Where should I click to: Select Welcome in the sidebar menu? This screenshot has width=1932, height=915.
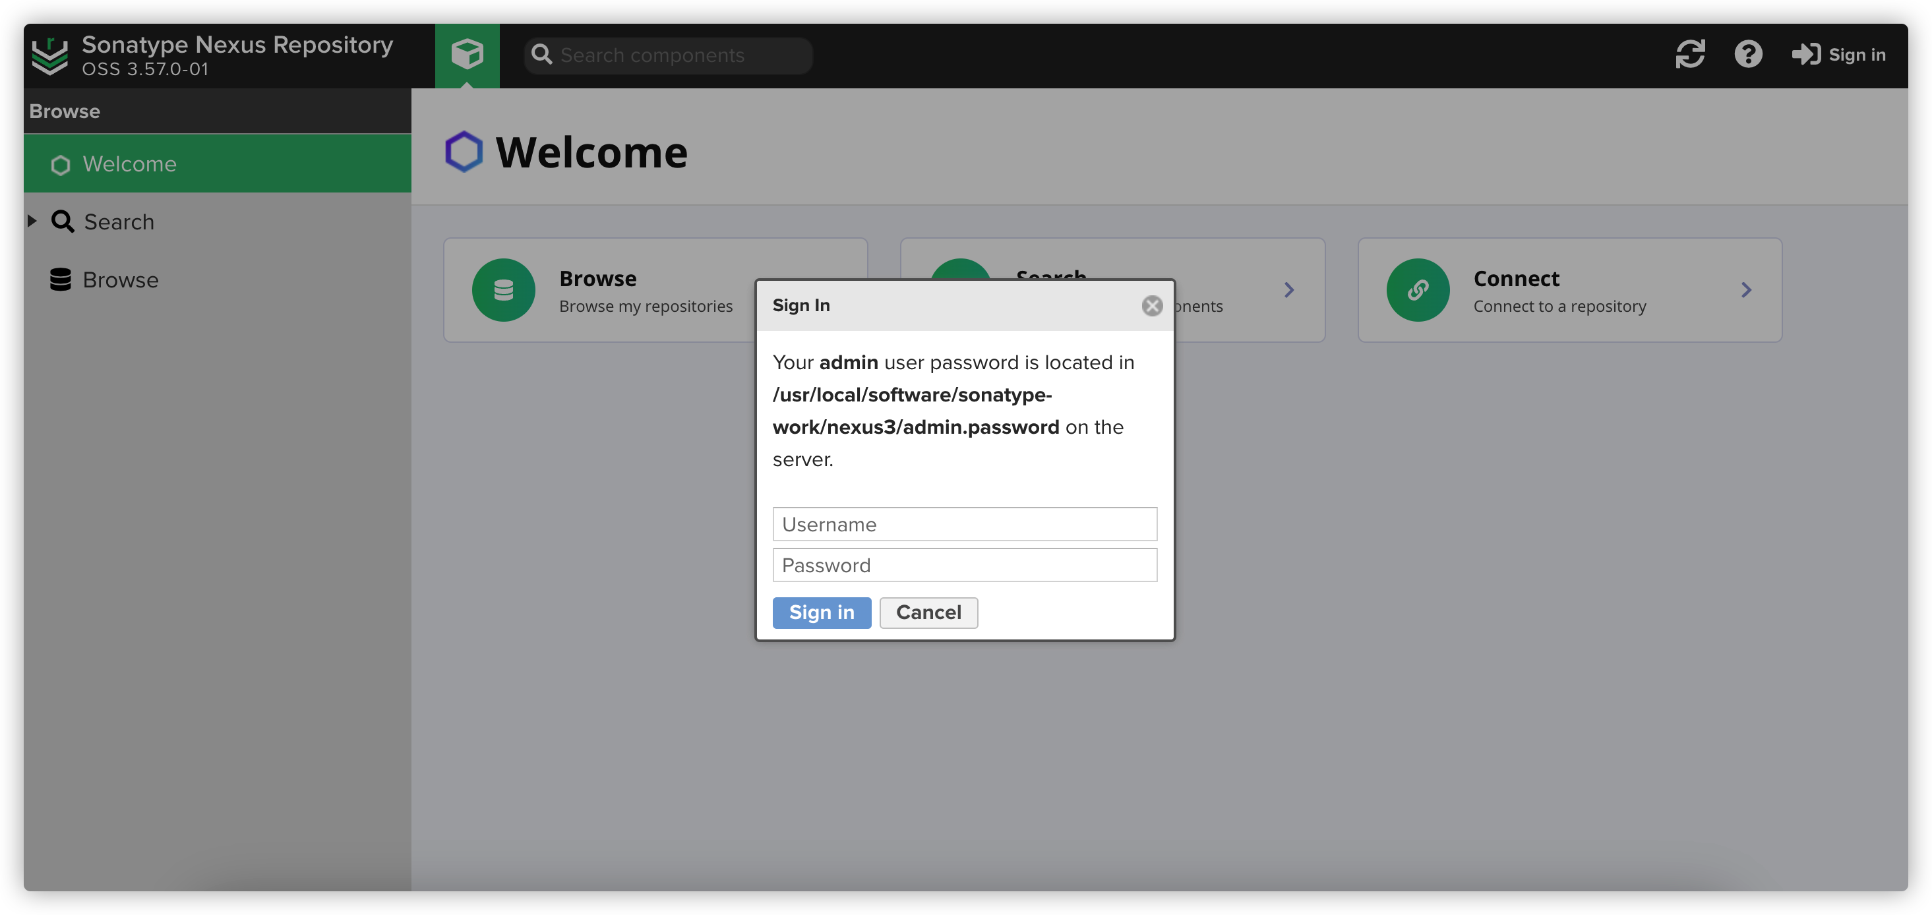tap(129, 164)
